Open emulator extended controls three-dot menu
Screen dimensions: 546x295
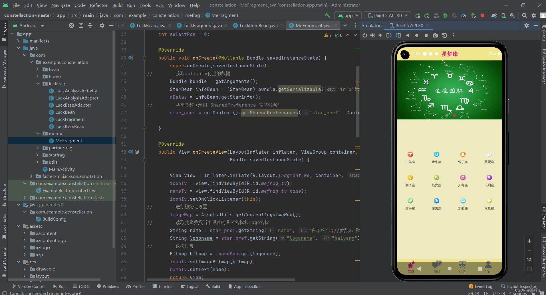coord(454,35)
